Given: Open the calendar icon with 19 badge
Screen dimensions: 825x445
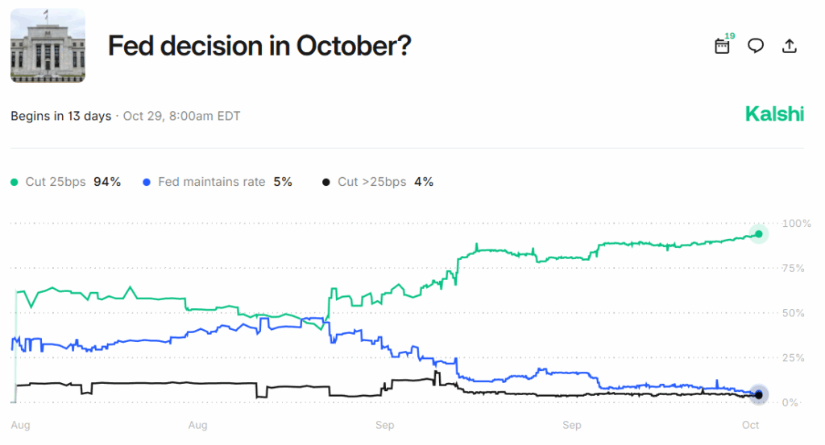Looking at the screenshot, I should 722,46.
